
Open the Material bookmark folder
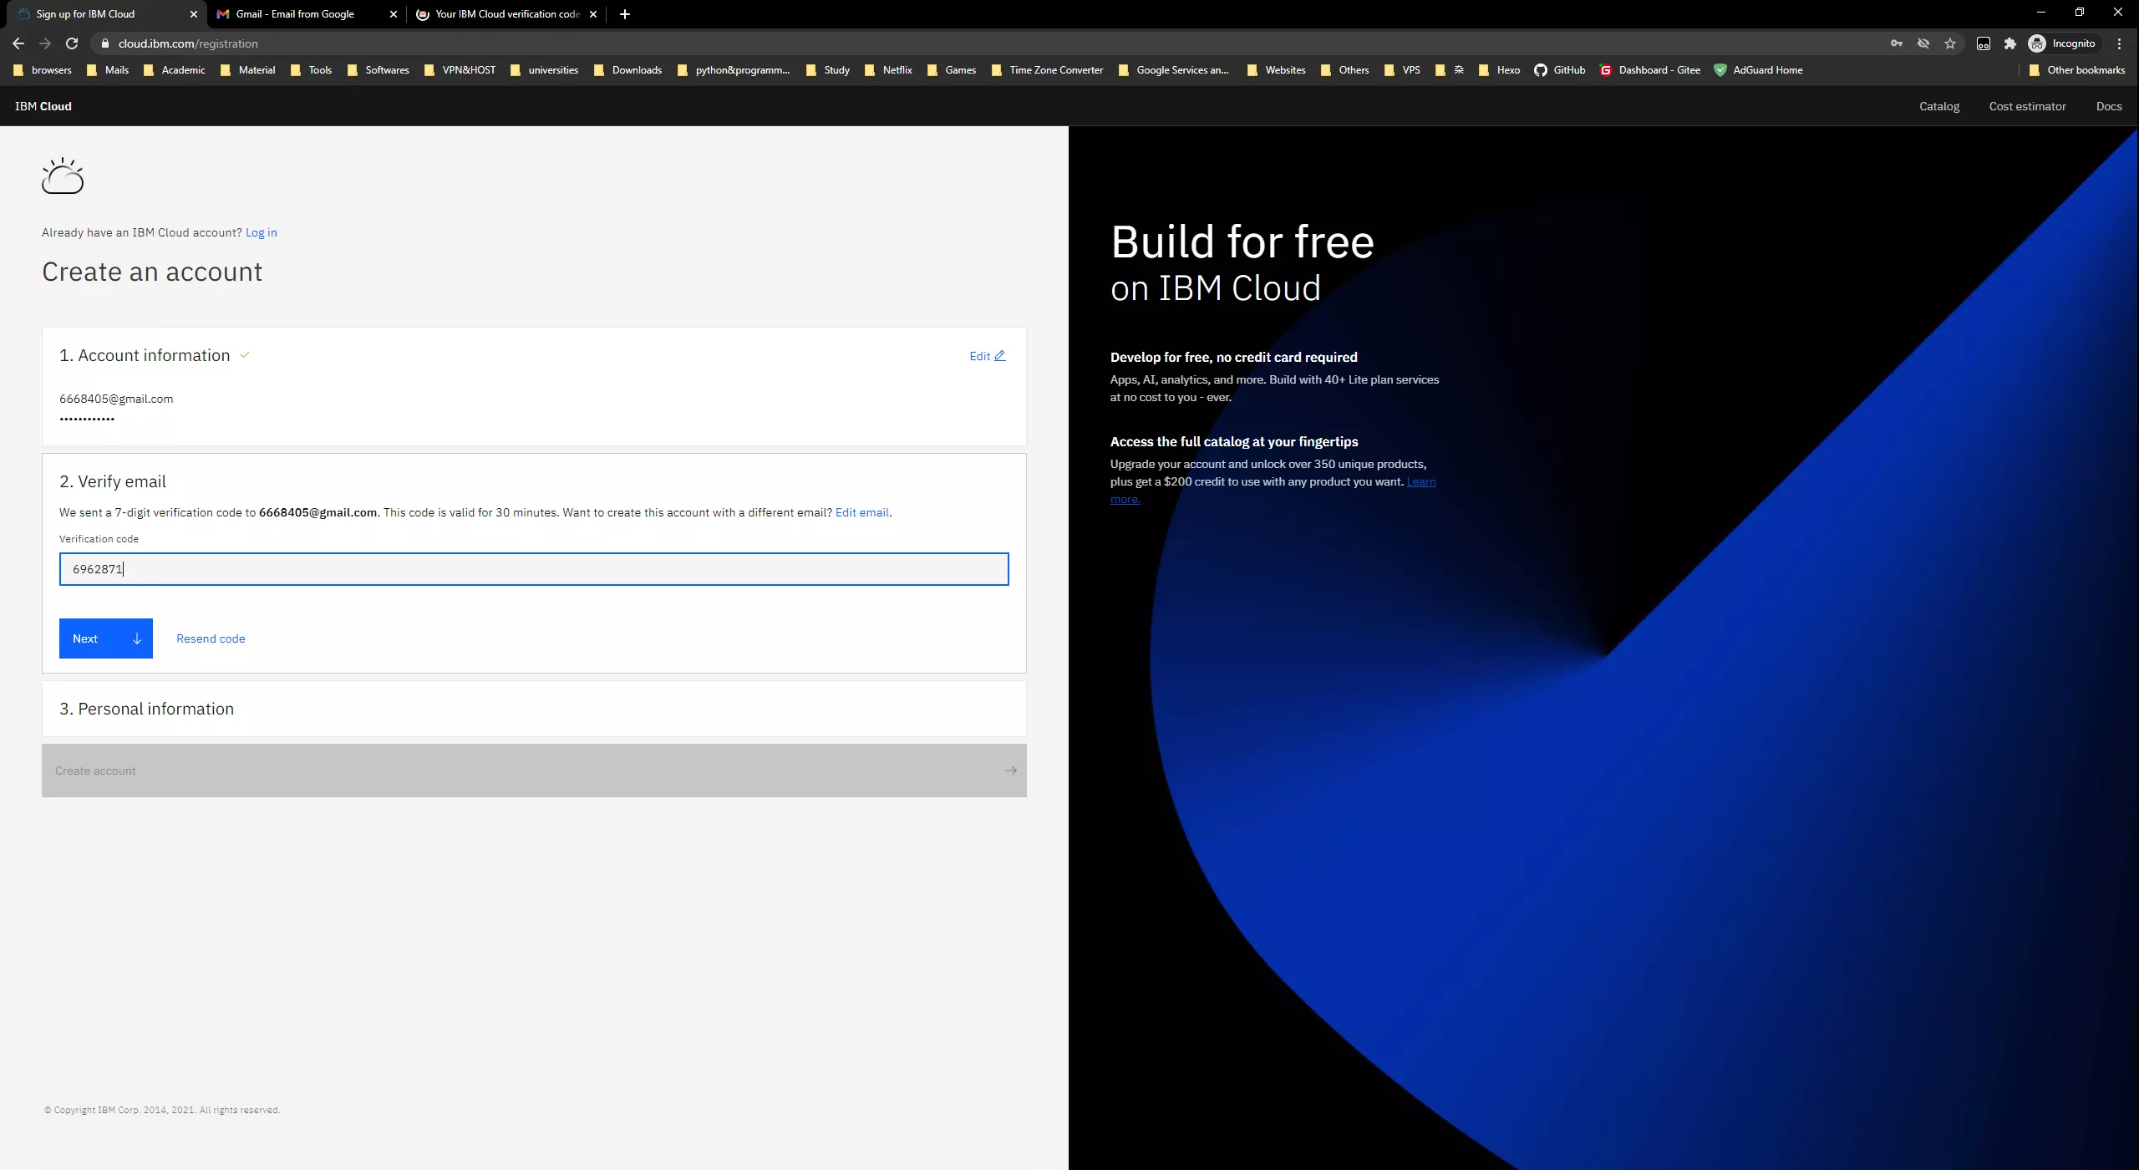point(247,70)
